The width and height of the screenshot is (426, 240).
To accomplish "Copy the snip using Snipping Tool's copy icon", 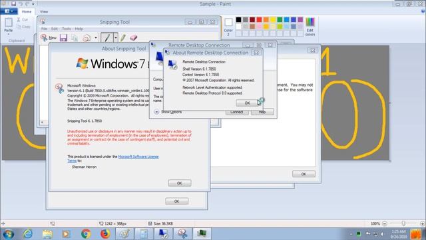I will coord(74,38).
